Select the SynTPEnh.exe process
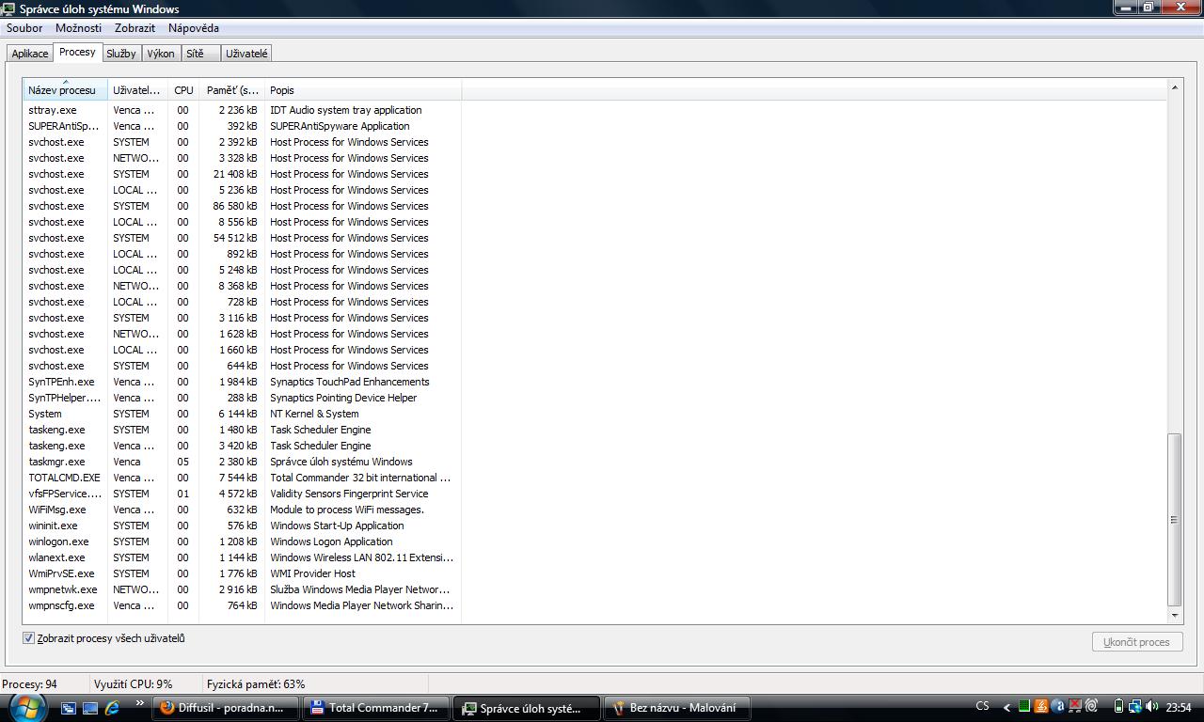Image resolution: width=1204 pixels, height=722 pixels. (242, 382)
